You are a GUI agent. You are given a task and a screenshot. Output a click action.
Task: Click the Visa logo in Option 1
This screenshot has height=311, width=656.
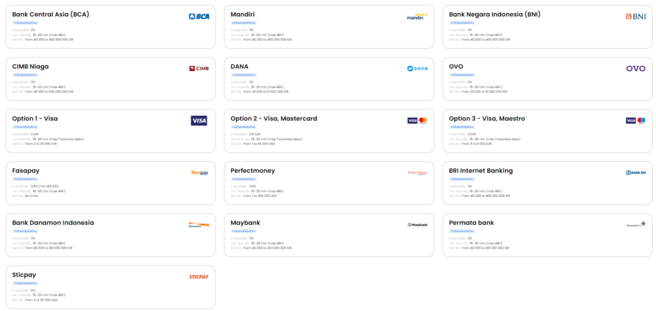[199, 120]
